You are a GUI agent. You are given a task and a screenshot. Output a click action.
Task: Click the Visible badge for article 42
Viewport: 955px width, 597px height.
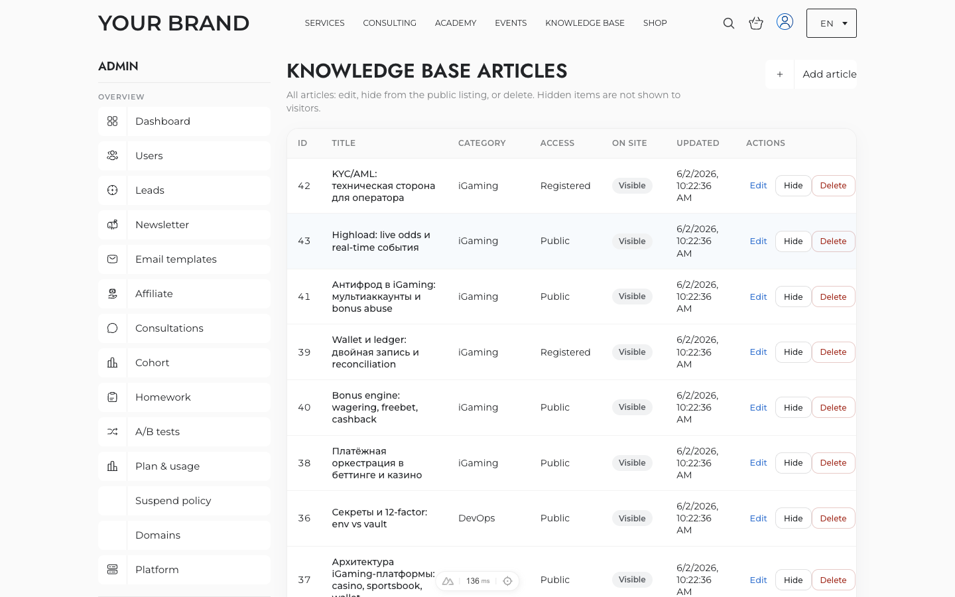632,186
